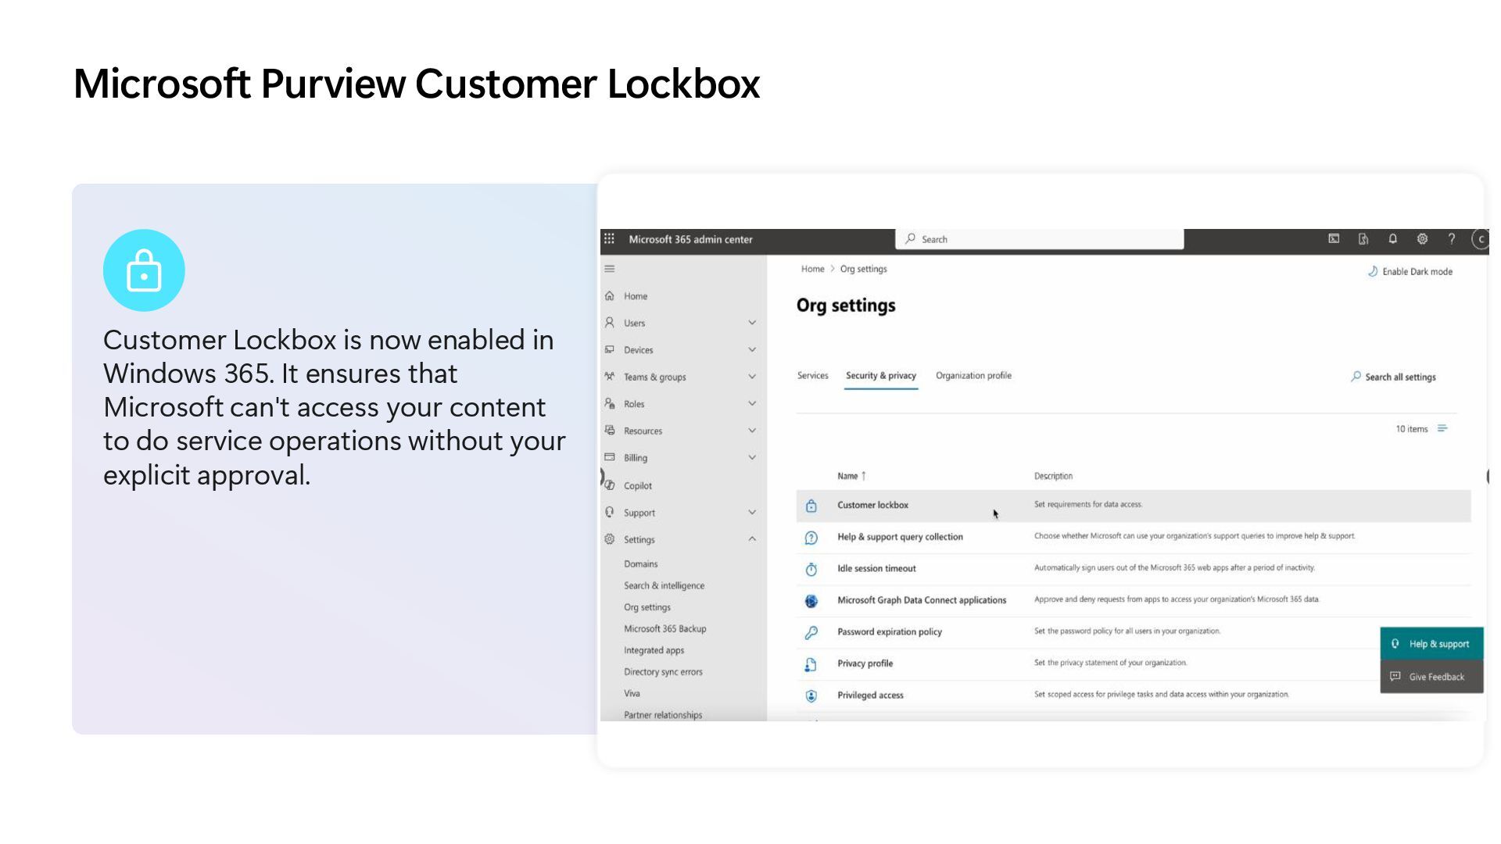This screenshot has width=1501, height=844.
Task: Click the Home house icon in sidebar
Action: [610, 296]
